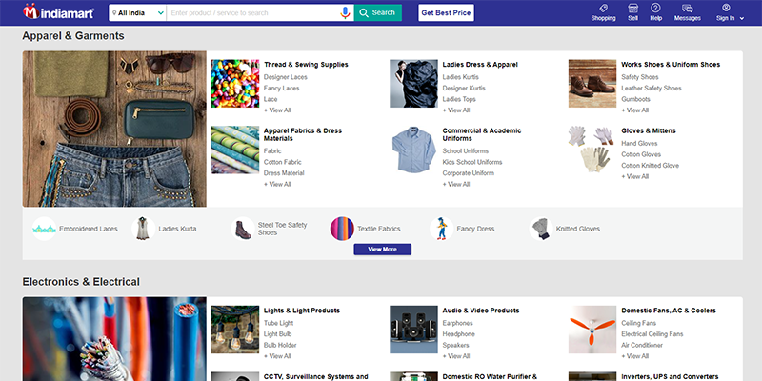This screenshot has height=381, width=762.
Task: Select the Gumboots link
Action: [635, 99]
